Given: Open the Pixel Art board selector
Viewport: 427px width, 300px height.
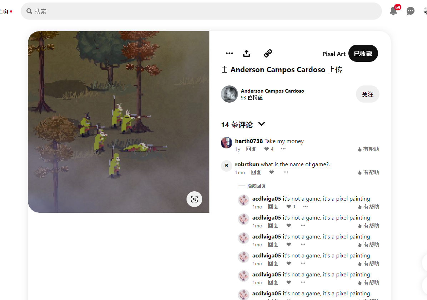Looking at the screenshot, I should (x=334, y=54).
